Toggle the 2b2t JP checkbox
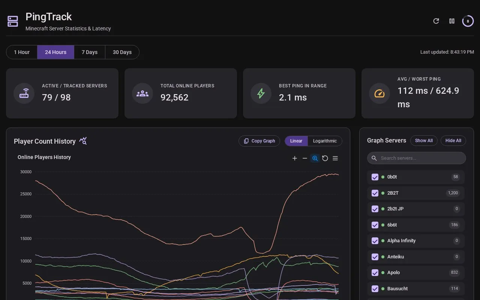 375,209
